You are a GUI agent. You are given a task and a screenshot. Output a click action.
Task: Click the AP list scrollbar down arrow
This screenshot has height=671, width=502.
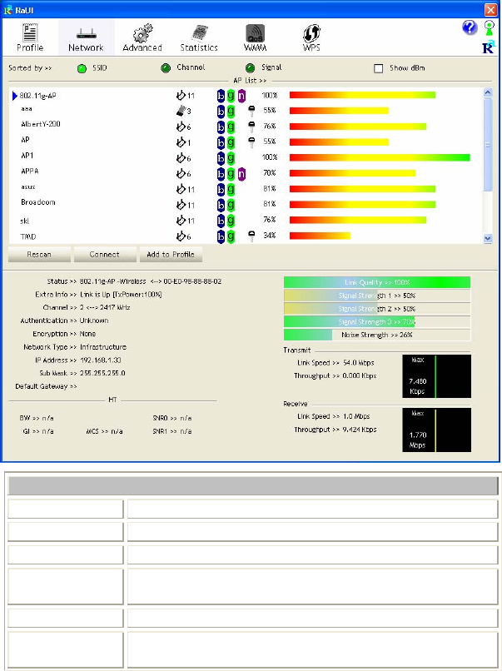[x=488, y=239]
